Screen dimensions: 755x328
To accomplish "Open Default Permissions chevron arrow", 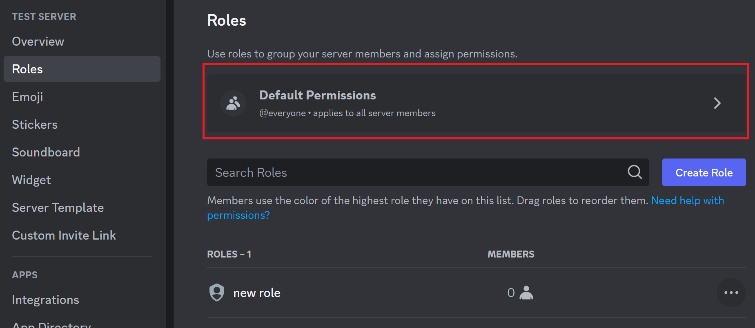I will coord(717,103).
